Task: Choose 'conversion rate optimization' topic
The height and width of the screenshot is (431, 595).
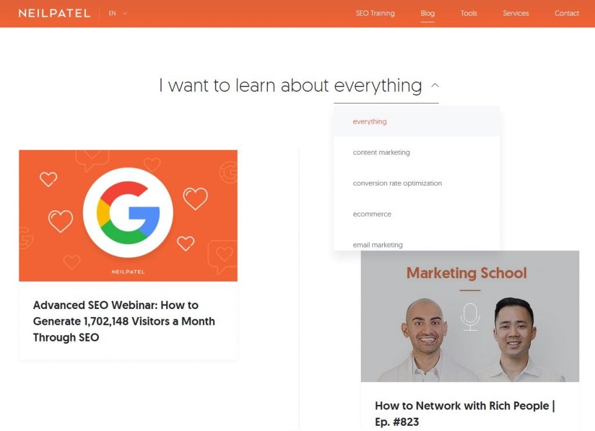Action: point(397,183)
